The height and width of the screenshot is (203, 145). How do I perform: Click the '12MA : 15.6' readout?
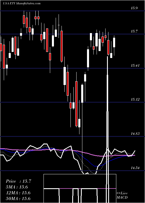pyautogui.click(x=18, y=193)
